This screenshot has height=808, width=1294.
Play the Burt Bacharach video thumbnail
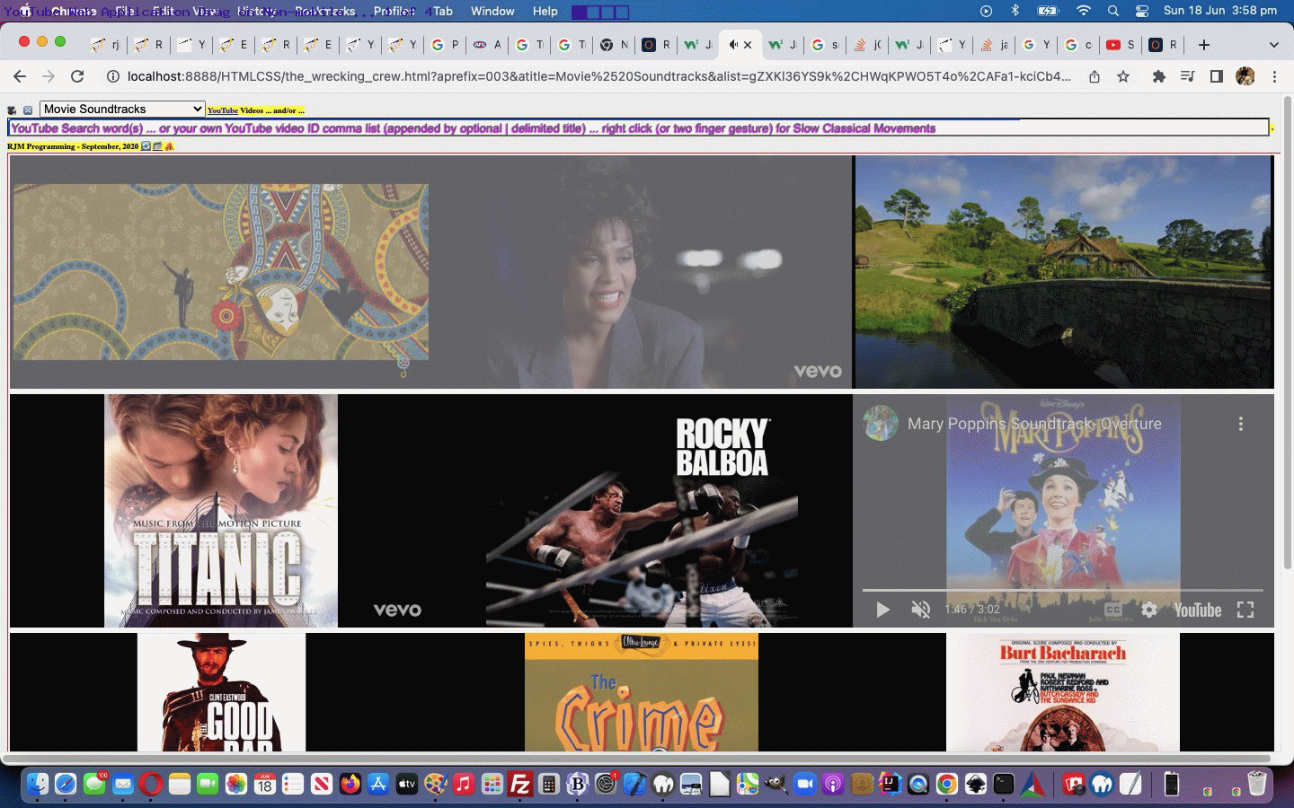point(1064,692)
